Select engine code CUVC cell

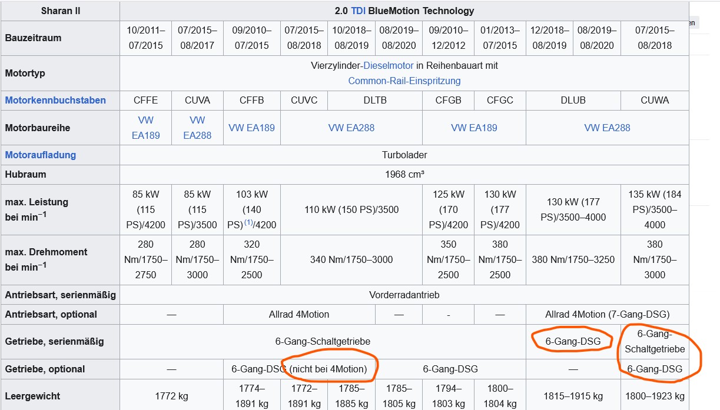[x=304, y=100]
